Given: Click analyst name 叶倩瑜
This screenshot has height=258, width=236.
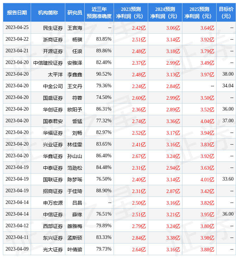Looking at the screenshot, I should point(75,250).
